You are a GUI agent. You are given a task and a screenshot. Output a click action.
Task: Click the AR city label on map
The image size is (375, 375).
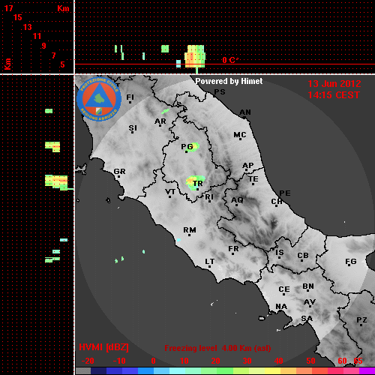point(160,121)
